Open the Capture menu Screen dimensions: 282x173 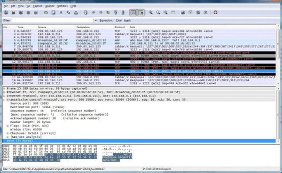[x=38, y=6]
